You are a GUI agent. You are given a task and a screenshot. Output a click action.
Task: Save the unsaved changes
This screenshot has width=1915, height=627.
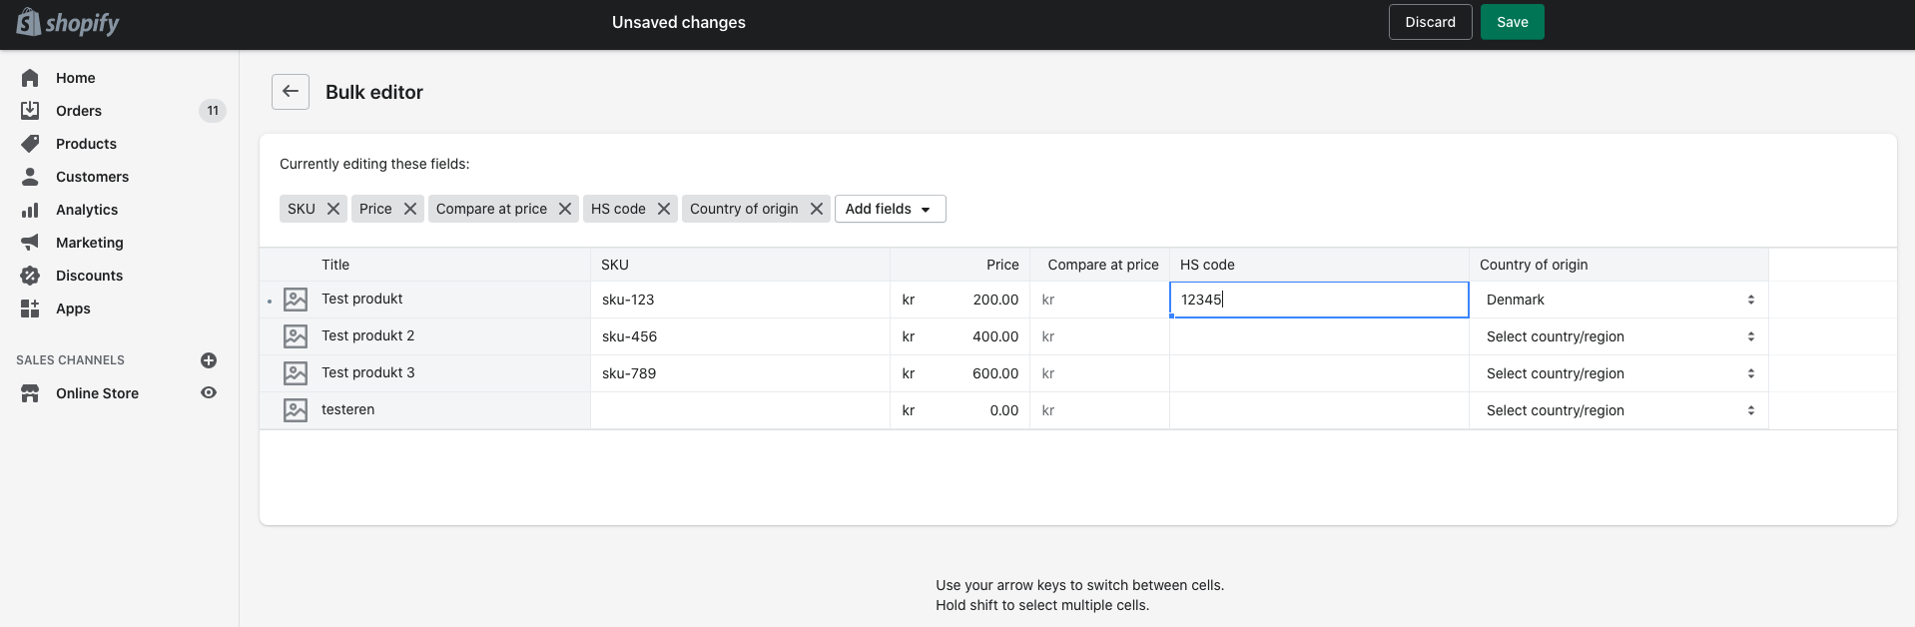1512,22
